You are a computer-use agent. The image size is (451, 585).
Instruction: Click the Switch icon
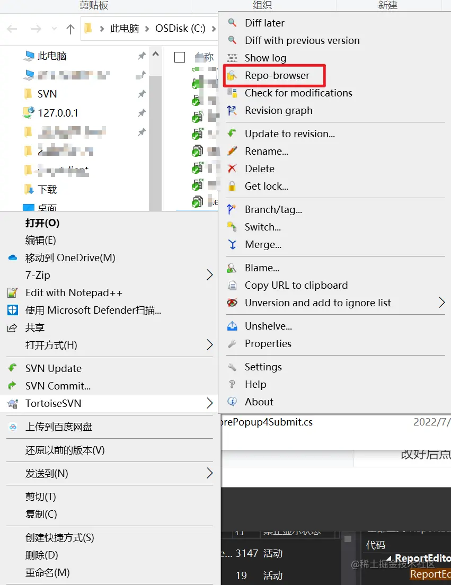232,226
